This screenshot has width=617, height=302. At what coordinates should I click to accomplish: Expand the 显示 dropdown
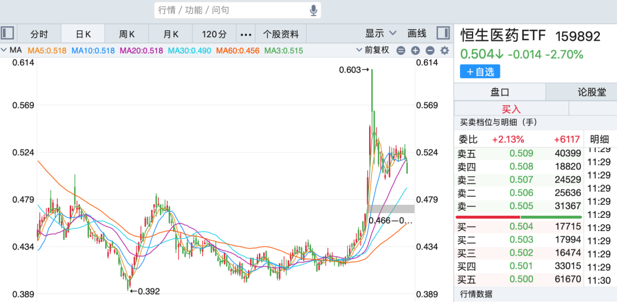coord(381,34)
